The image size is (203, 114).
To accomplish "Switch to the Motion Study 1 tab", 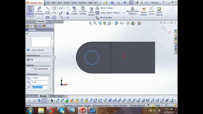I will [x=57, y=96].
